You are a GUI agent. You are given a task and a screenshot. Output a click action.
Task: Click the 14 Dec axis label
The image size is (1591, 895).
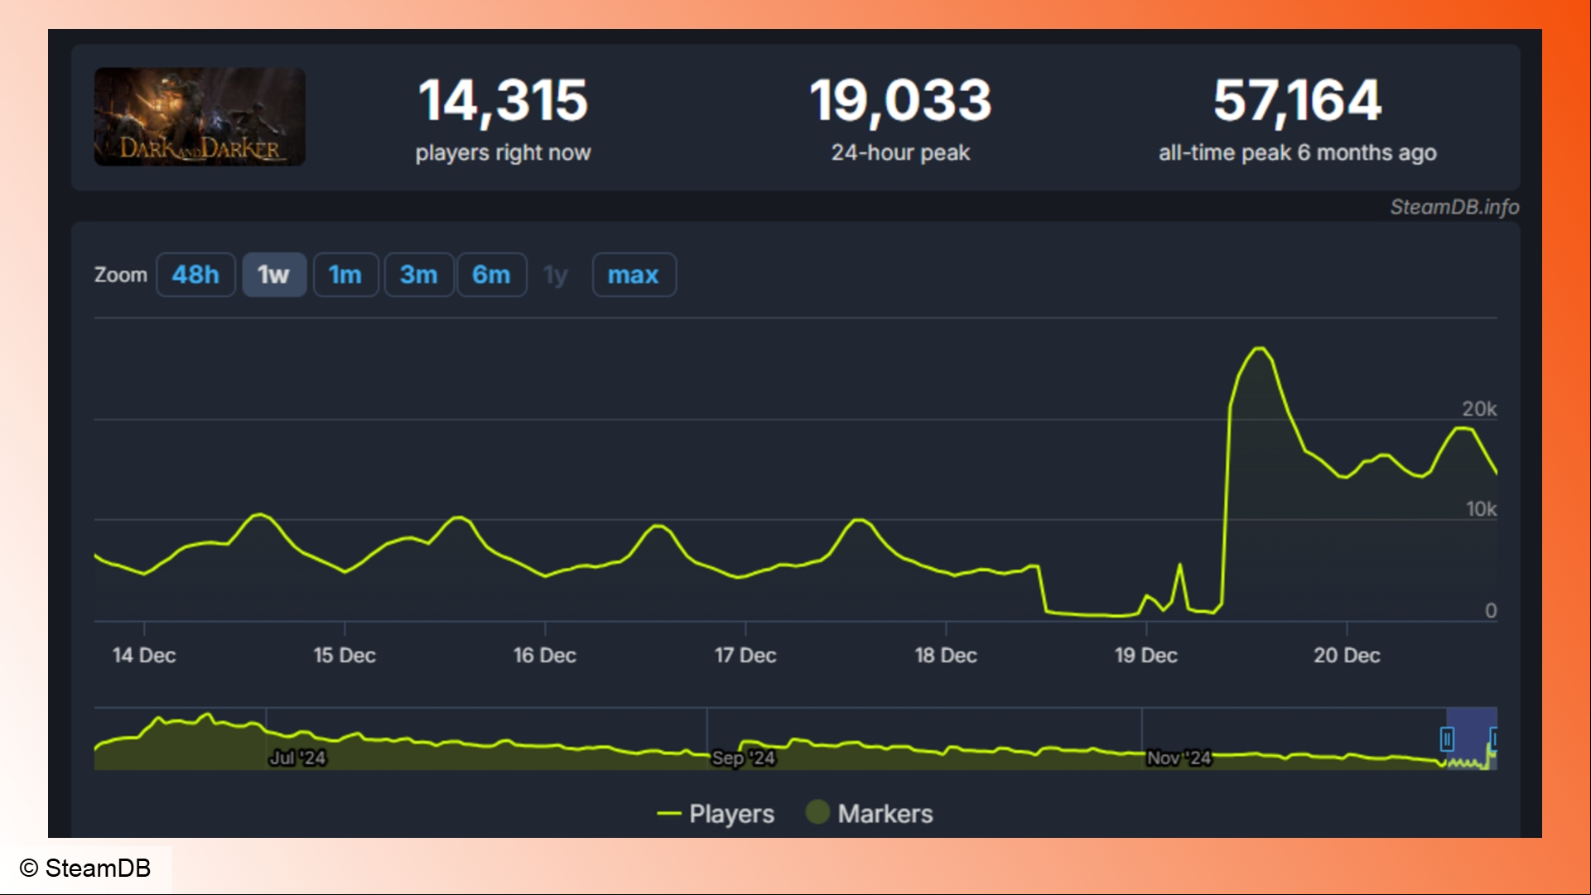click(x=144, y=656)
